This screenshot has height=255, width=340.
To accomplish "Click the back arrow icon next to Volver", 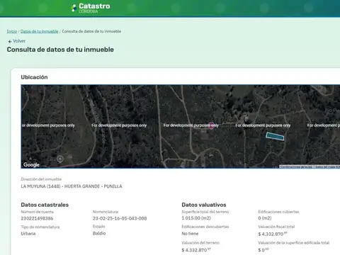I will (x=10, y=42).
